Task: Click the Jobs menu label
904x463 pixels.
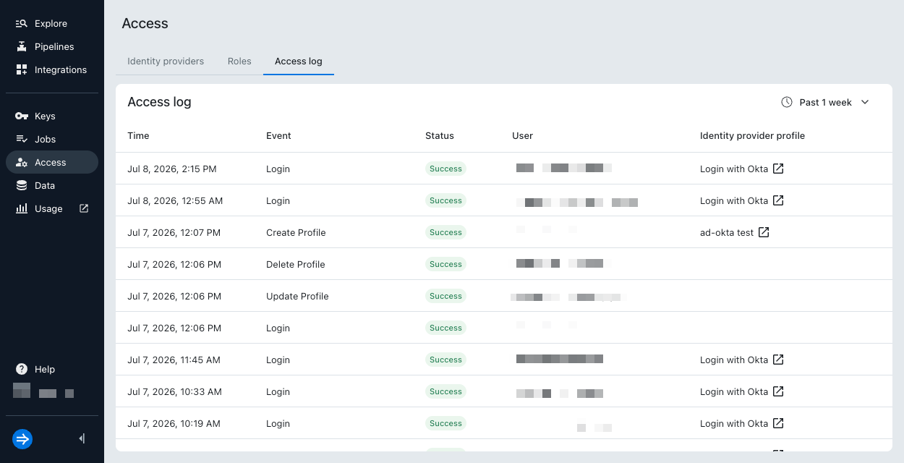Action: pyautogui.click(x=45, y=139)
